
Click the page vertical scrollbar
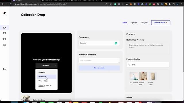point(183,39)
